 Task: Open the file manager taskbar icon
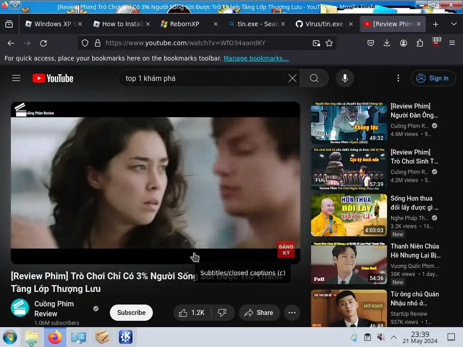pos(32,337)
